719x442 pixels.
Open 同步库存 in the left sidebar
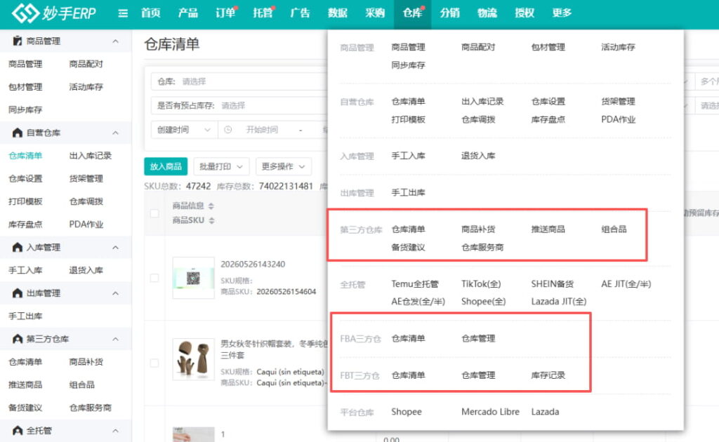[25, 110]
